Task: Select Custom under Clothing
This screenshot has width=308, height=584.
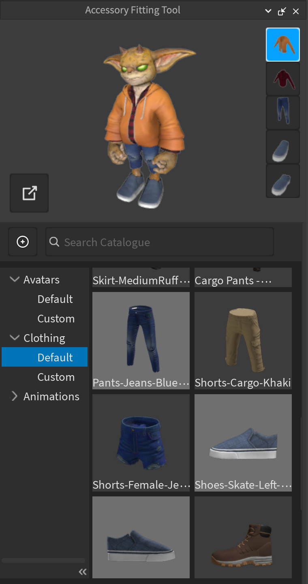Action: 56,377
